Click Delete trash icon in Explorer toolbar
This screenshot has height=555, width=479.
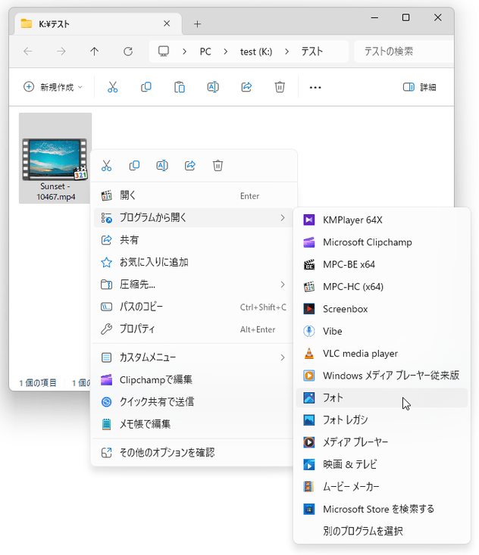click(x=280, y=87)
